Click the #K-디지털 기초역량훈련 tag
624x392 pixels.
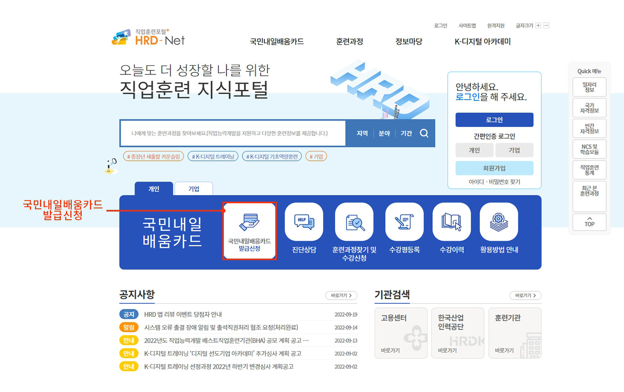(x=272, y=157)
